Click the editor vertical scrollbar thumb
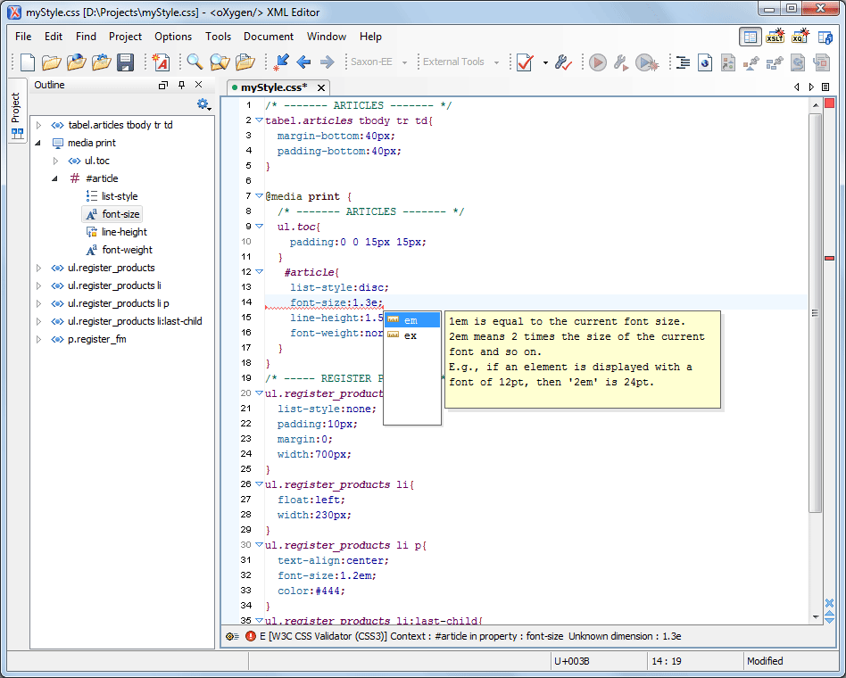846x678 pixels. (x=816, y=313)
